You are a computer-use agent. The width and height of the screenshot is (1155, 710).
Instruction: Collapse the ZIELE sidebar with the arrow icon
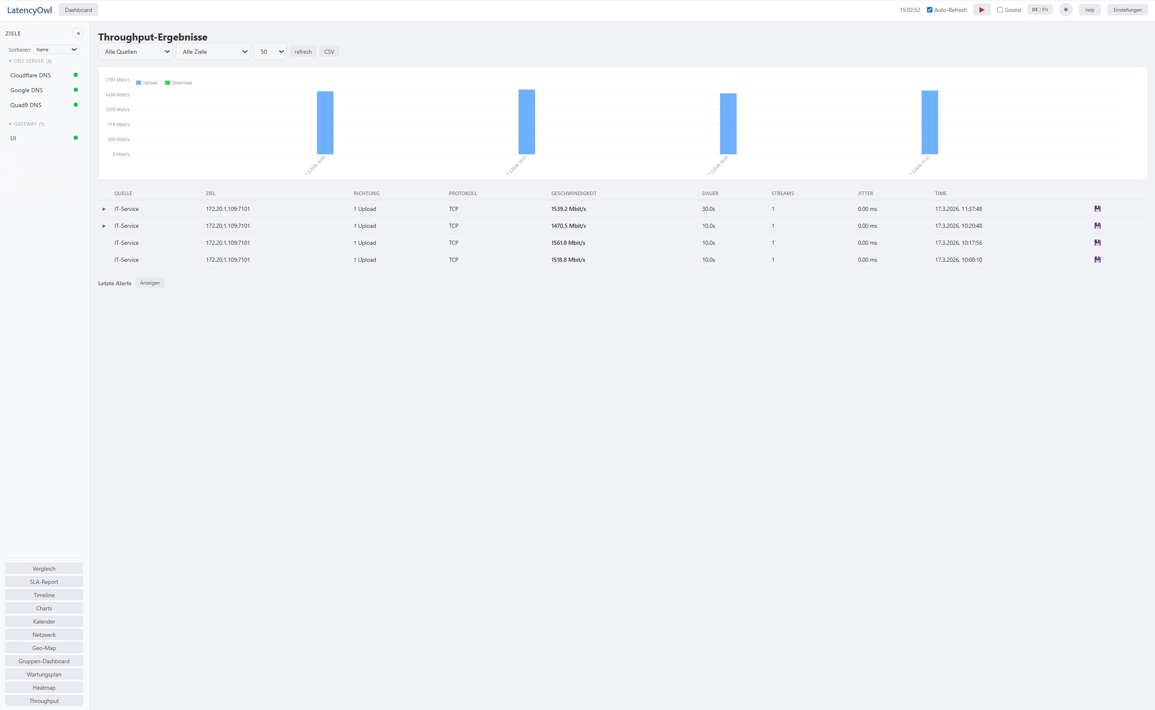pos(77,33)
